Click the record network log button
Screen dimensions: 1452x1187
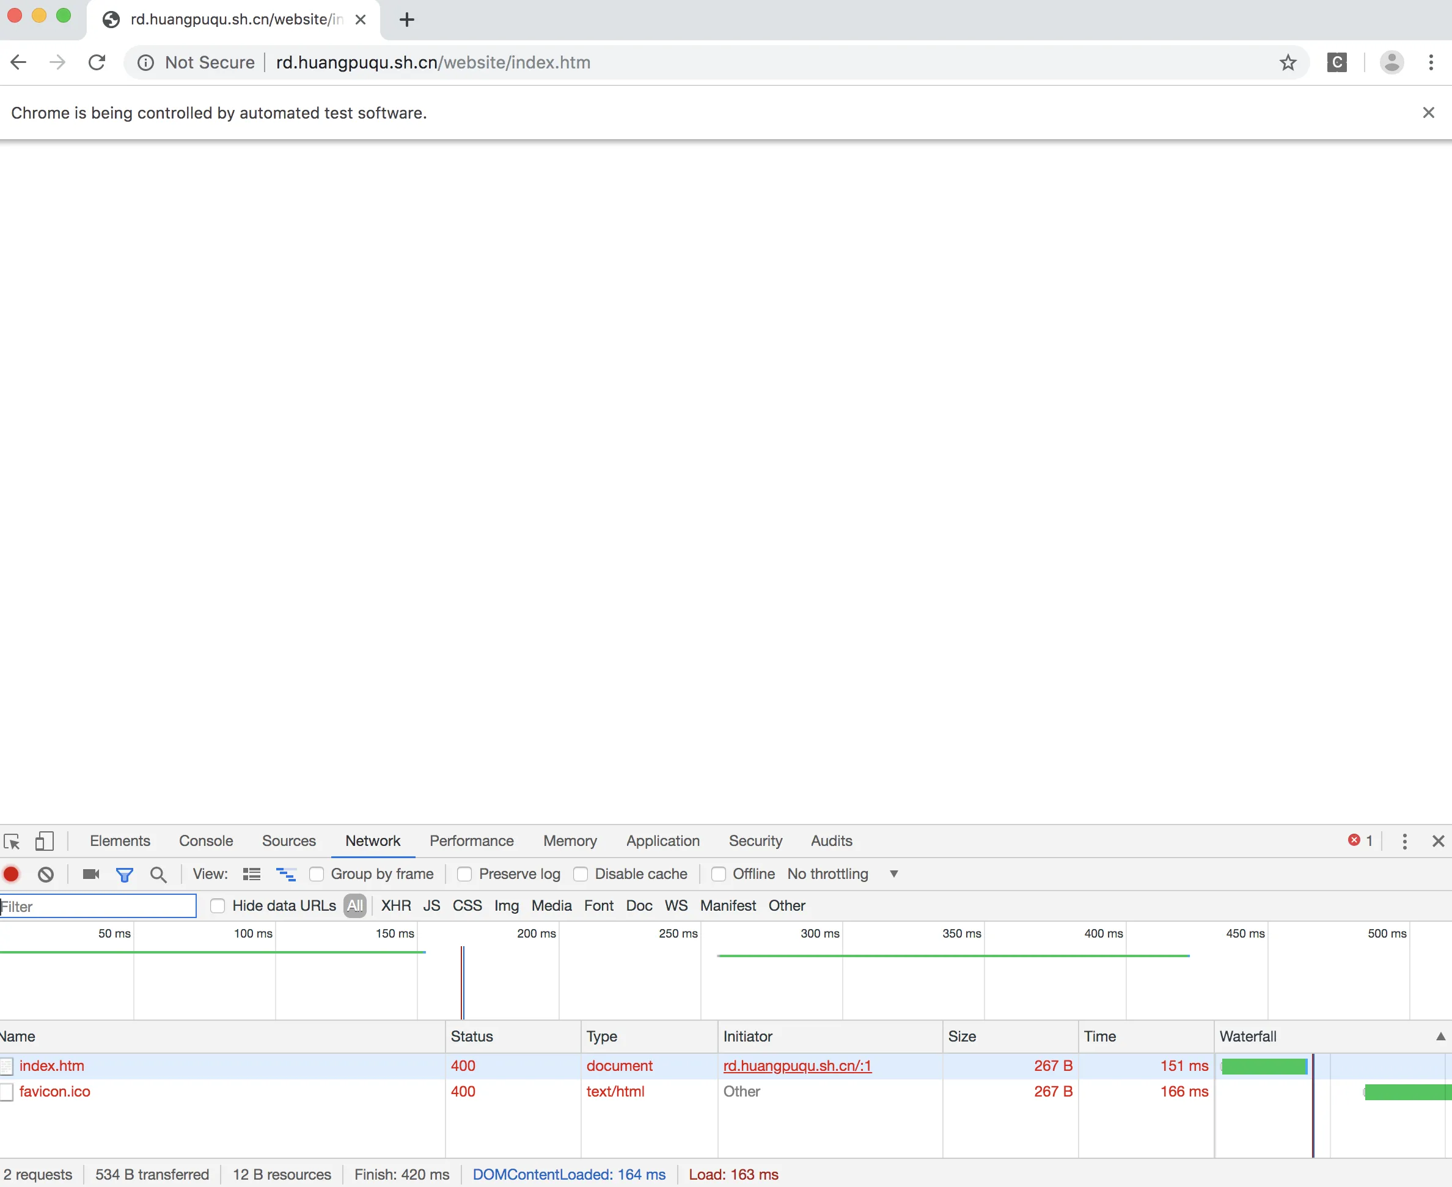click(11, 874)
